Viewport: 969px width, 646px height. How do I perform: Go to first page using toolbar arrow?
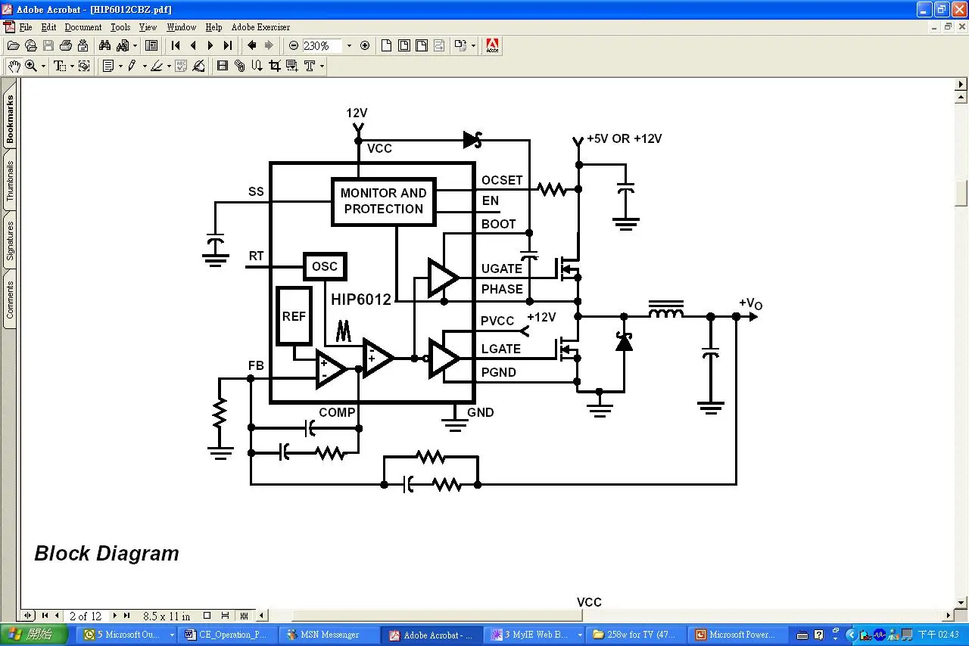click(176, 45)
